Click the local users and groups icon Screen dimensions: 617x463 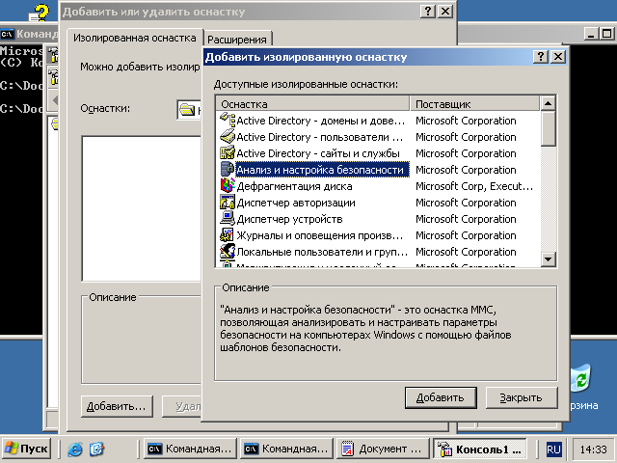coord(228,252)
